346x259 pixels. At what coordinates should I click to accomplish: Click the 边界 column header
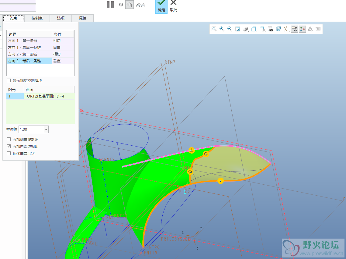pos(29,34)
